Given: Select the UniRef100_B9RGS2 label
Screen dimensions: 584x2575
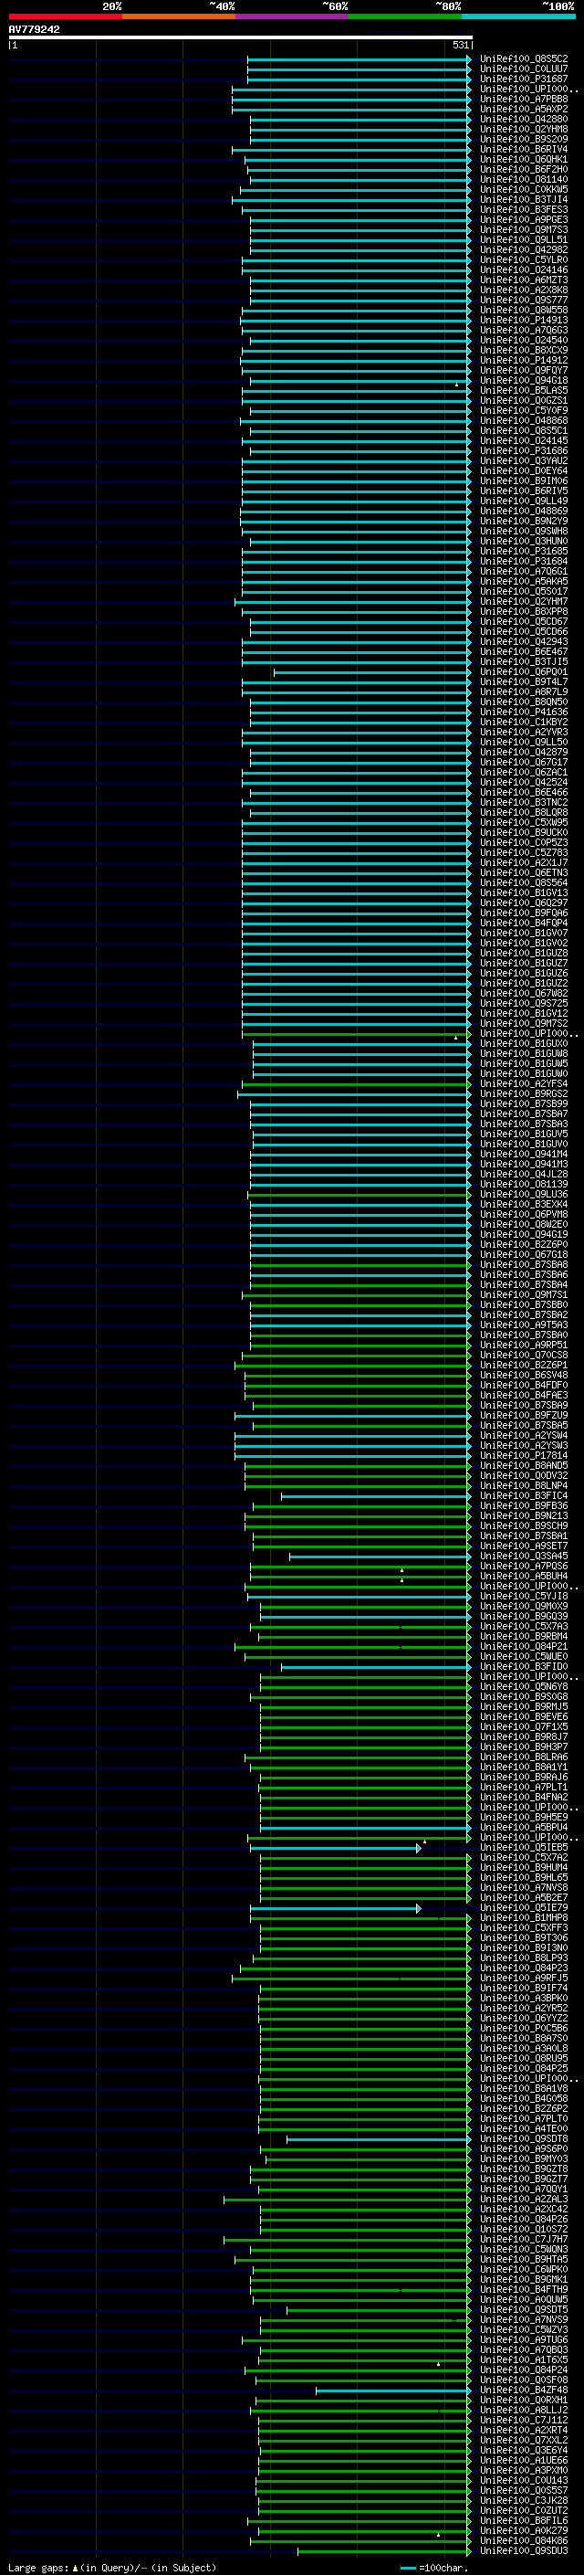Looking at the screenshot, I should [x=524, y=1093].
